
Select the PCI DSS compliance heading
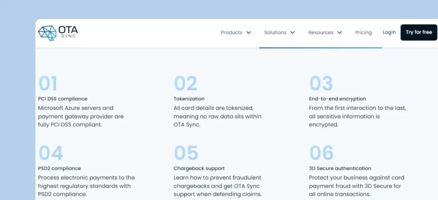click(62, 99)
